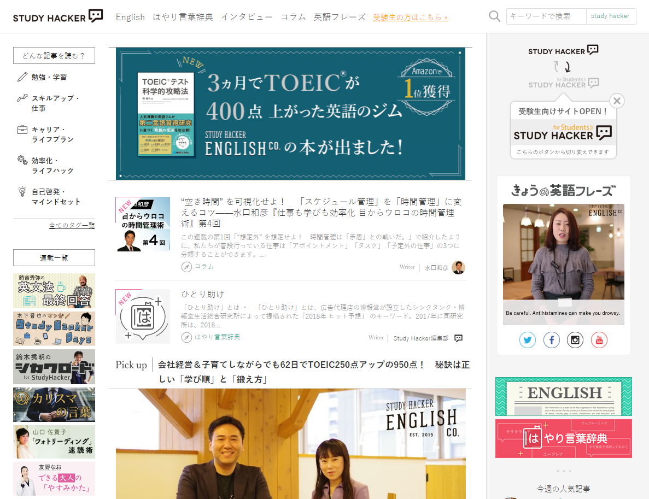
Task: Click the pencil icon beside 勉強・学習
Action: pos(22,77)
